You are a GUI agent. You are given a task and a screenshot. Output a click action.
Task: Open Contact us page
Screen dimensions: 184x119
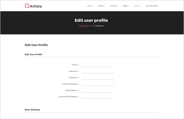(114, 6)
